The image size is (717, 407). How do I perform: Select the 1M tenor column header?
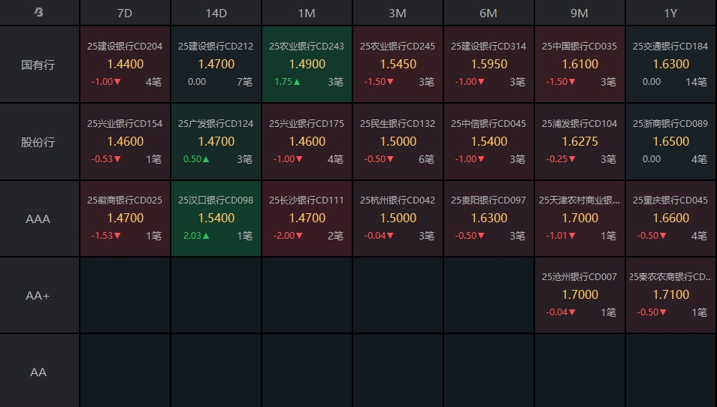pos(307,13)
